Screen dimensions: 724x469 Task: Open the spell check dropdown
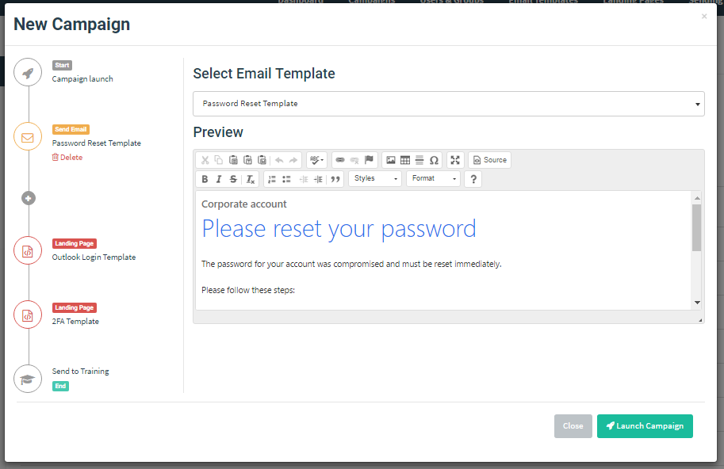tap(316, 160)
